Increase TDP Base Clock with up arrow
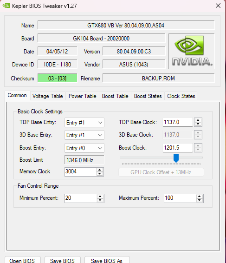Image resolution: width=226 pixels, height=263 pixels. 198,120
